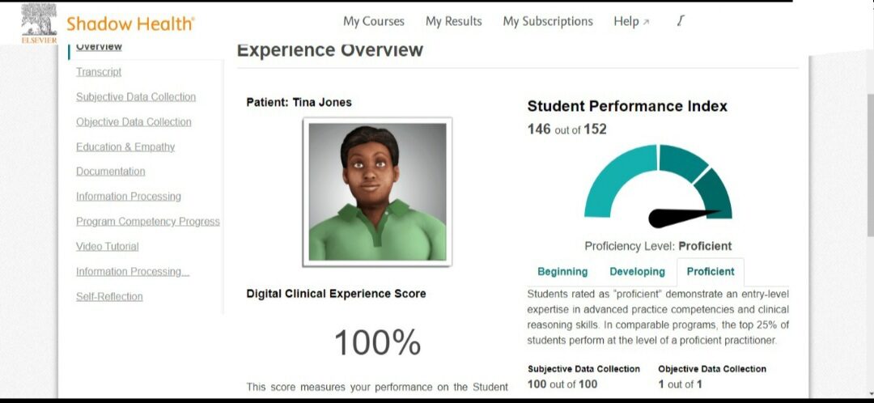Open the Transcript sidebar link
874x403 pixels.
[99, 72]
